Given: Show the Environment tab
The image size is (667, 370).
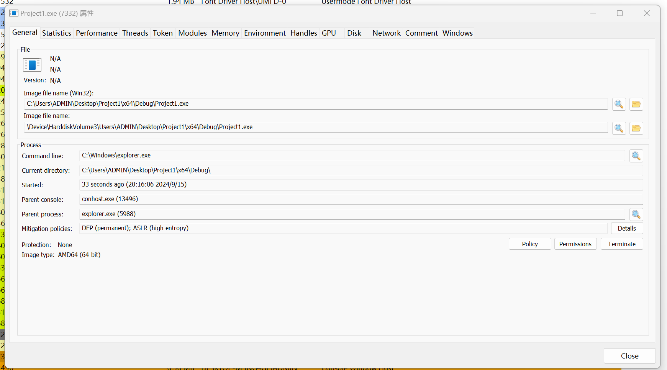Looking at the screenshot, I should tap(265, 33).
